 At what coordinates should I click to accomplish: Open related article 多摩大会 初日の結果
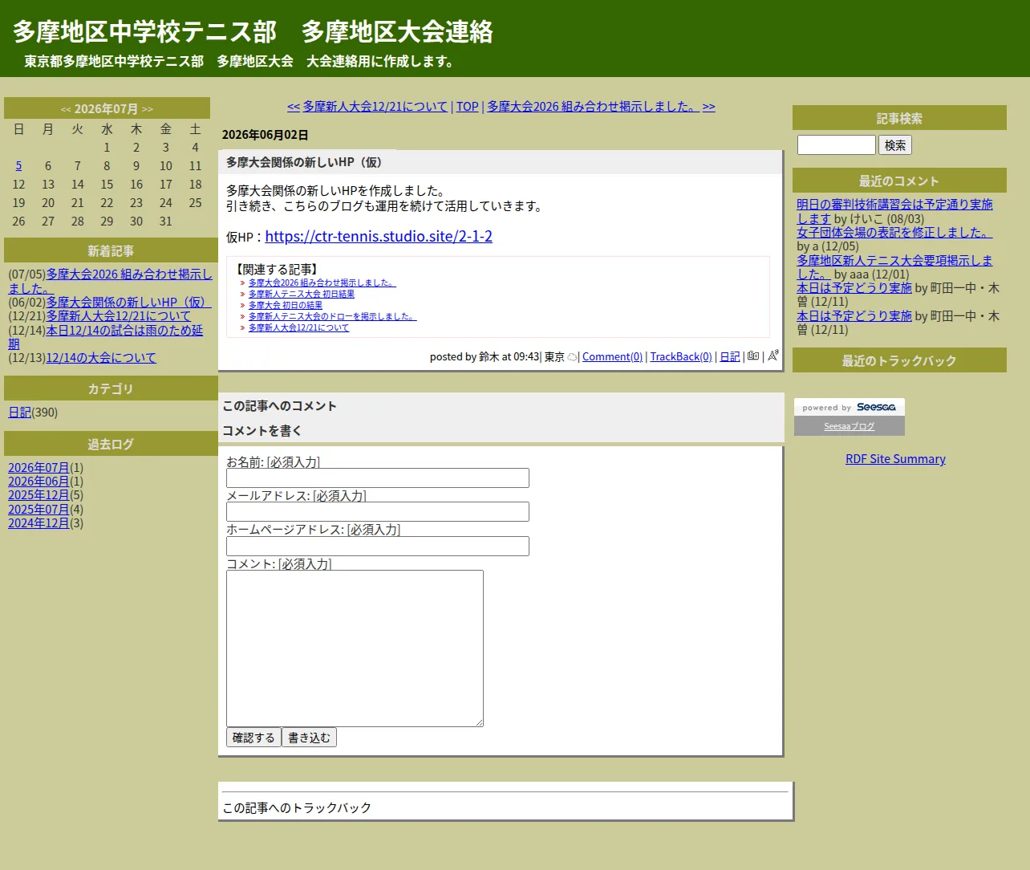pyautogui.click(x=286, y=306)
